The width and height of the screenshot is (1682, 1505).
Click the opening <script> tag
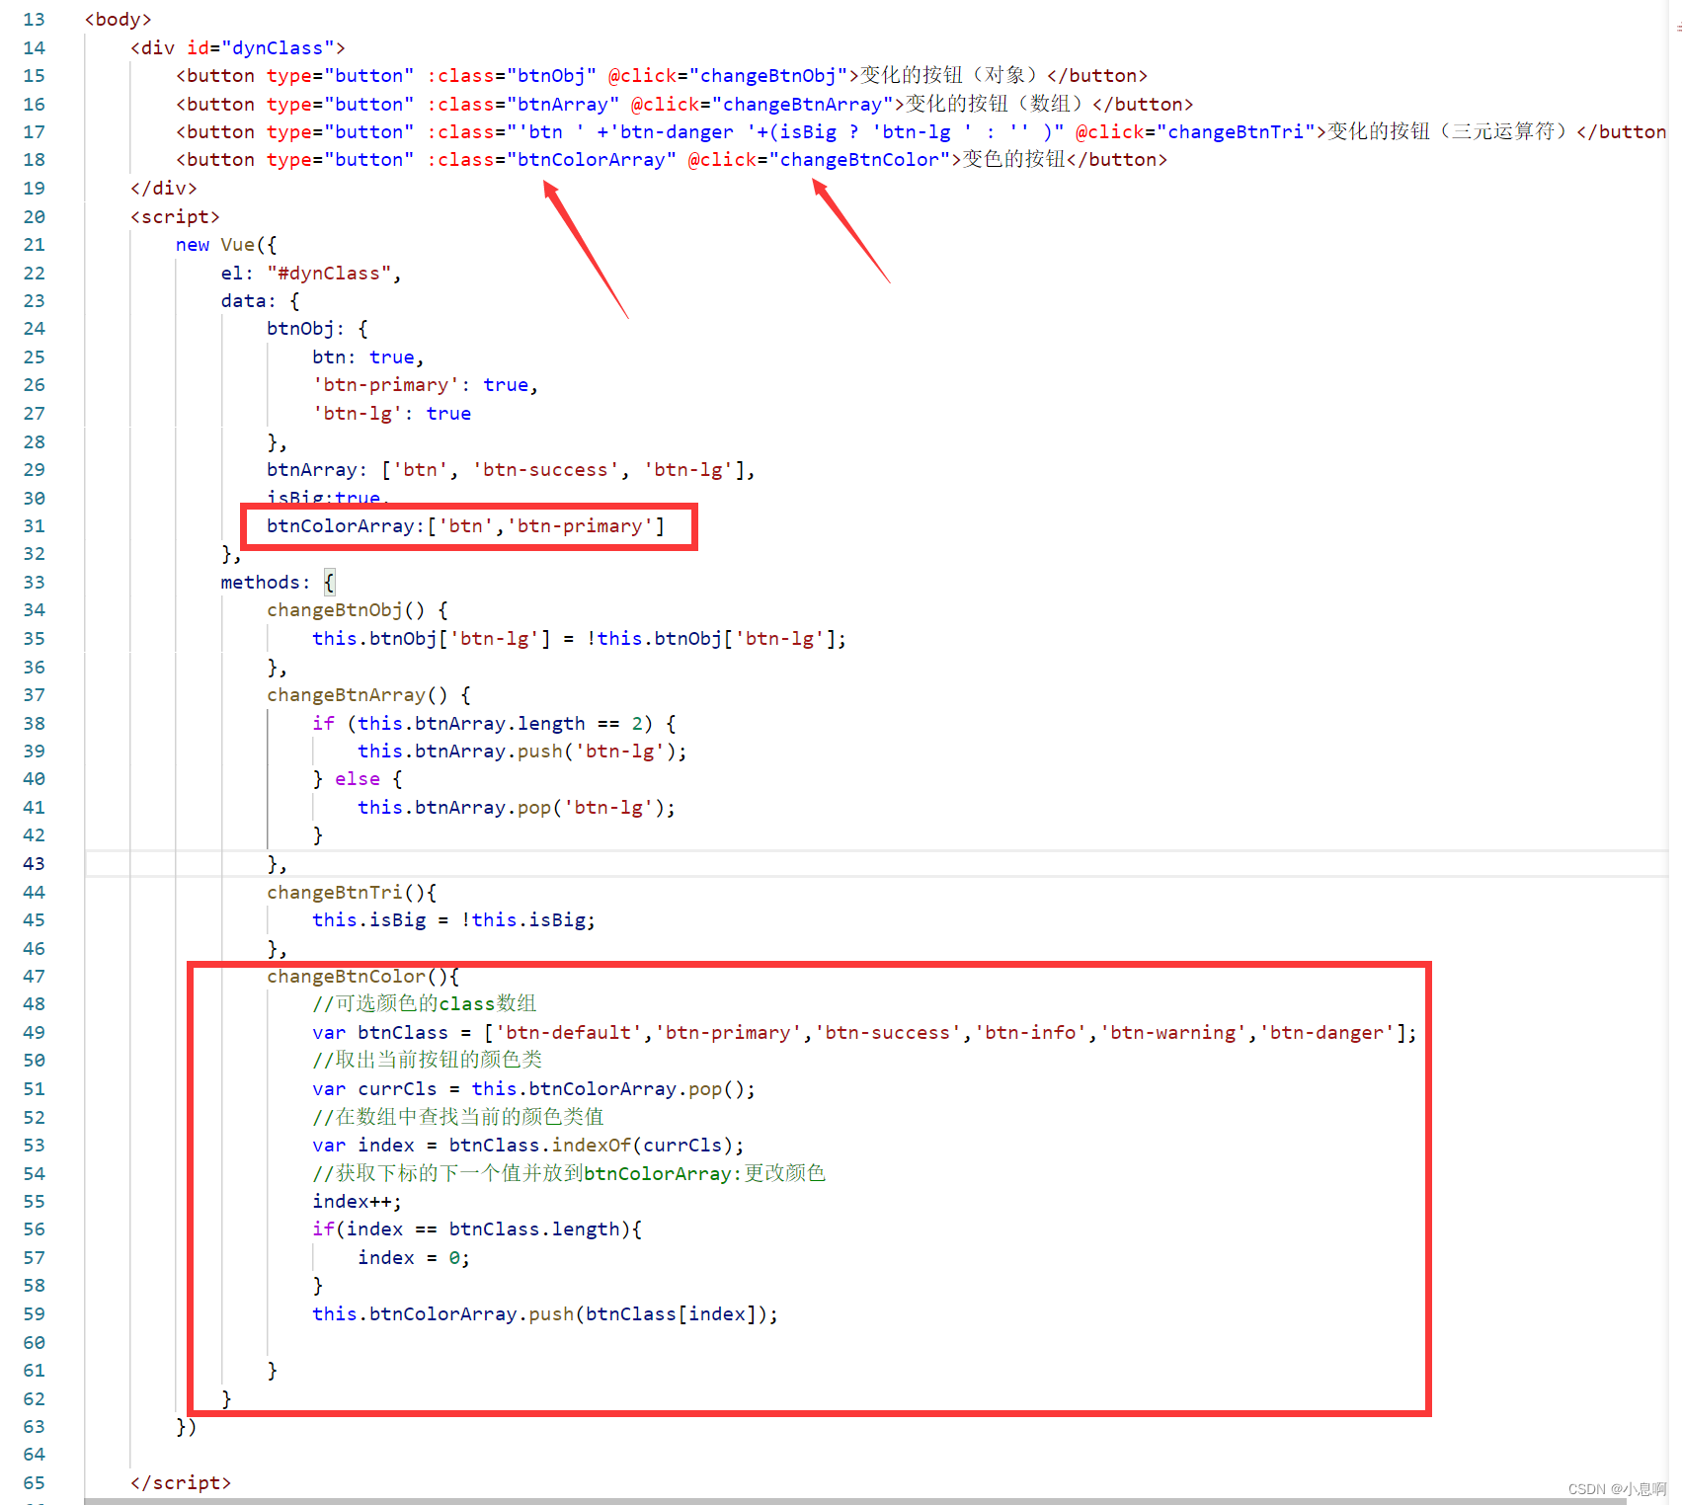[175, 216]
